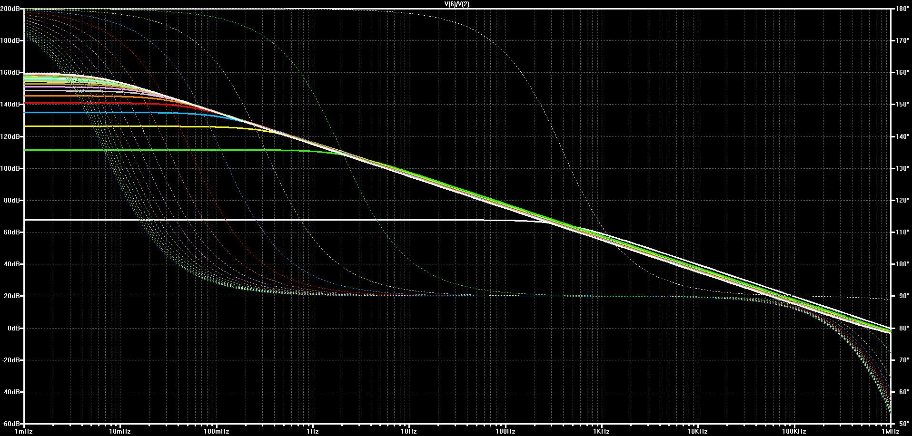Click the 160° phase axis label

click(902, 72)
